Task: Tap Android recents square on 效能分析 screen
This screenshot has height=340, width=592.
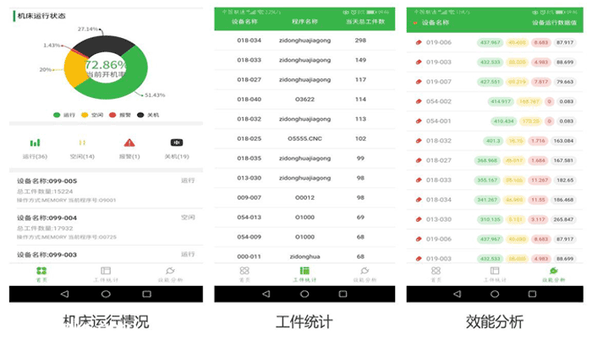Action: tap(532, 294)
